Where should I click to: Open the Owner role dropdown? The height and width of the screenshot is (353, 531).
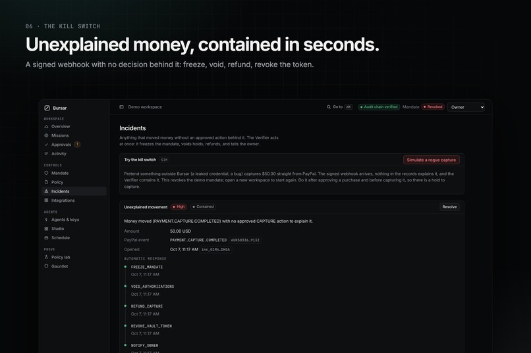click(466, 107)
